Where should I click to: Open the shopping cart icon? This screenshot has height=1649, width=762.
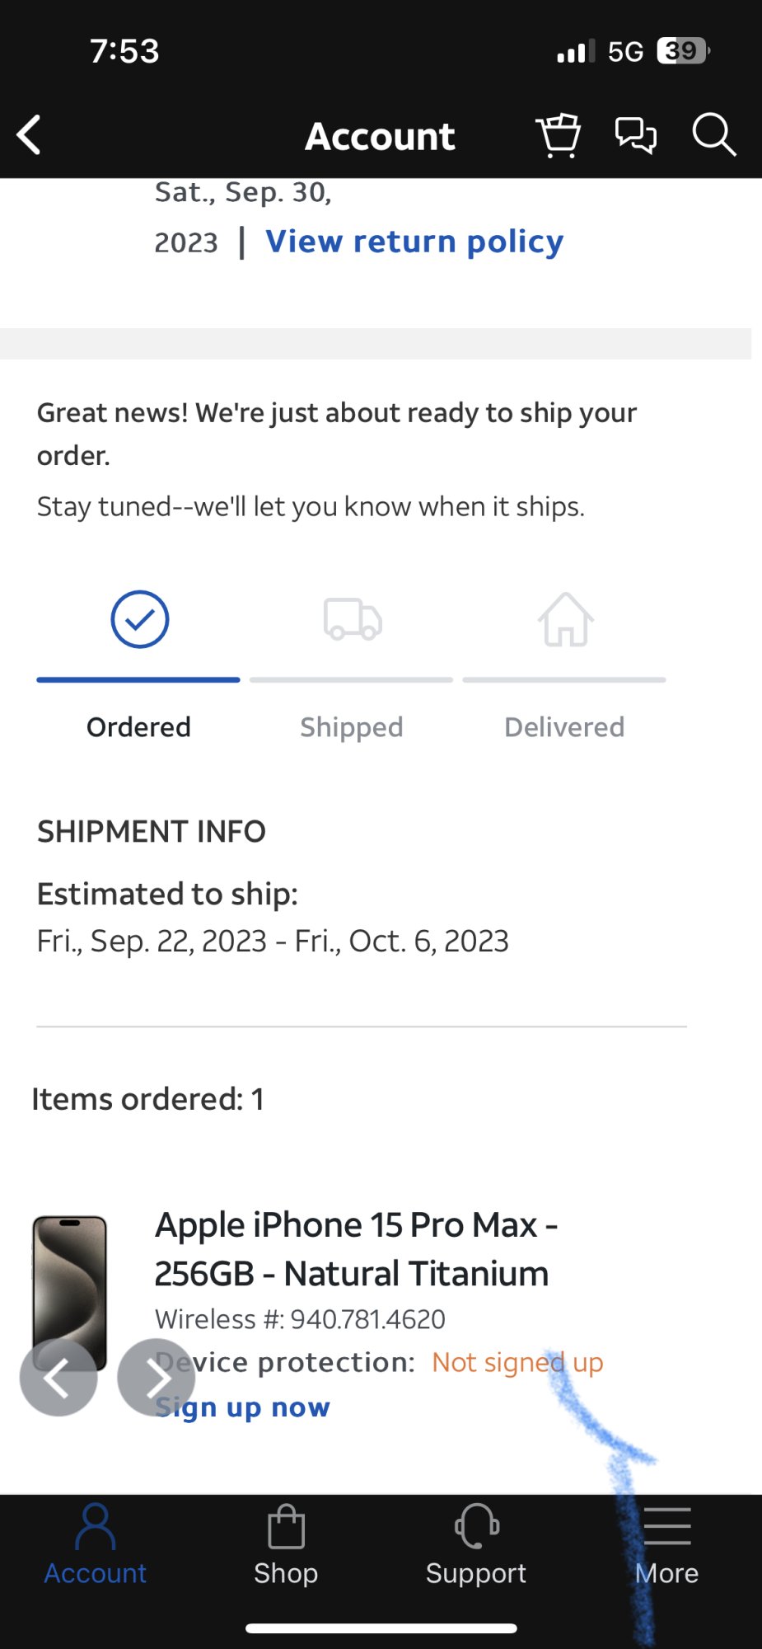[x=559, y=135]
